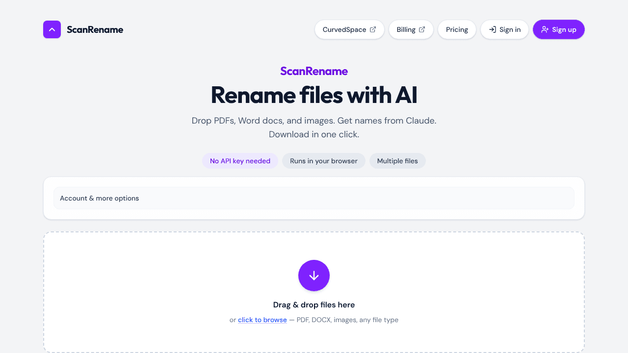Image resolution: width=628 pixels, height=353 pixels.
Task: Open the CurvedSpace external link
Action: pos(349,29)
